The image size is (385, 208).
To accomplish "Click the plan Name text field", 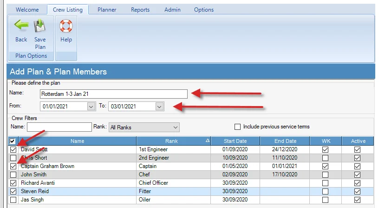I will point(113,94).
